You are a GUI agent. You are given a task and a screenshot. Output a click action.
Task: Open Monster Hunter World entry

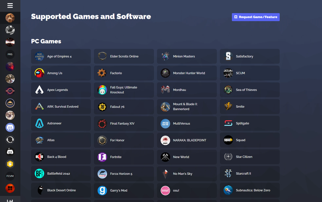187,73
